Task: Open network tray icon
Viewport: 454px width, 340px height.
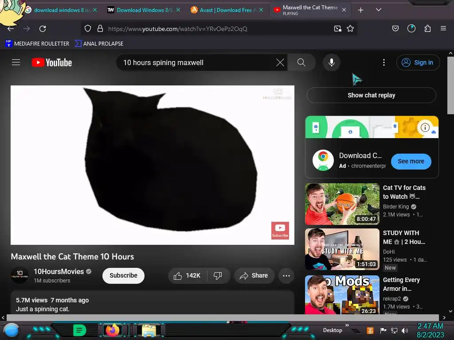Action: tap(394, 330)
